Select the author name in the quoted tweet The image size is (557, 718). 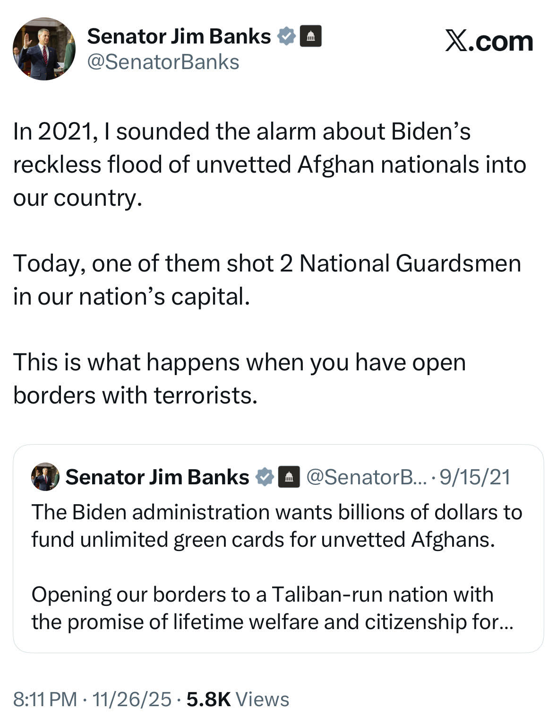tap(157, 477)
